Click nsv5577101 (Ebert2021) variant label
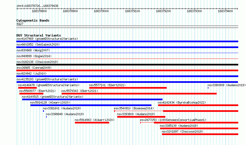Image resolution: width=246 pixels, height=145 pixels. tap(107, 85)
